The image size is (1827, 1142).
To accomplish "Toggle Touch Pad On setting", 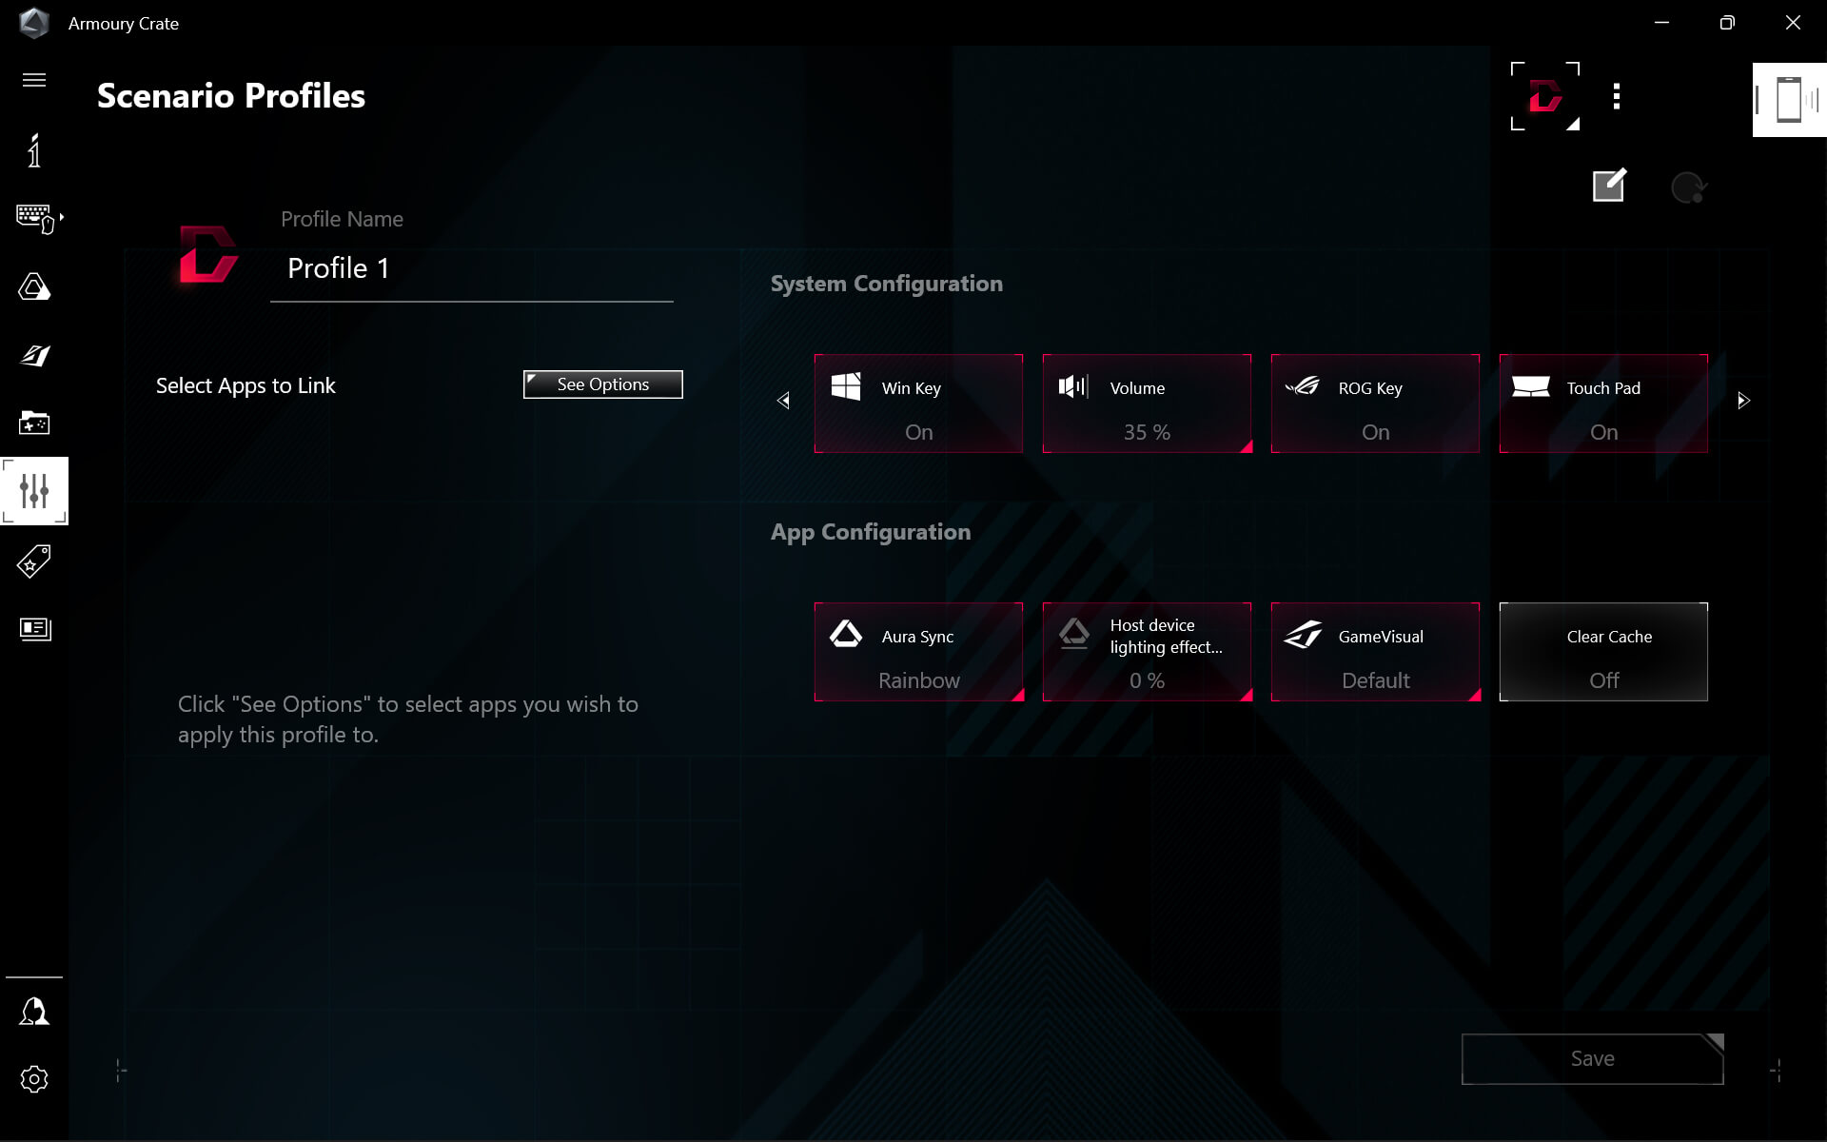I will click(1603, 403).
